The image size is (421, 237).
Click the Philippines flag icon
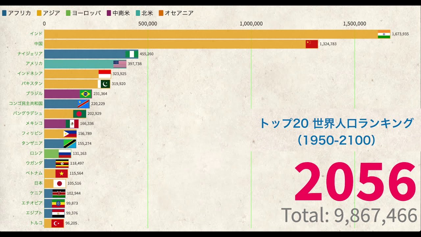70,134
